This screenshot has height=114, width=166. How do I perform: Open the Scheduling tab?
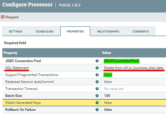45,31
